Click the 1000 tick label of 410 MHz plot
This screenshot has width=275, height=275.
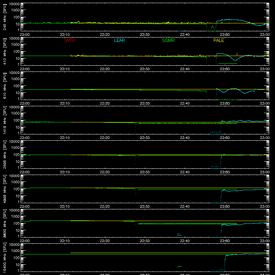click(x=15, y=45)
